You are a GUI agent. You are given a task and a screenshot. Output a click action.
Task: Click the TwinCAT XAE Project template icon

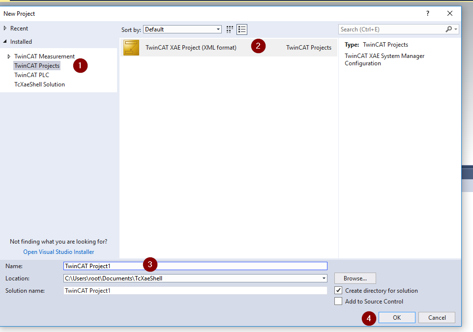(x=131, y=48)
